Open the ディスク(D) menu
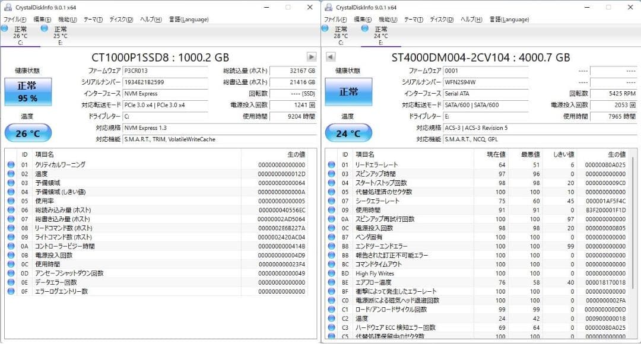641x344 pixels. pyautogui.click(x=121, y=19)
